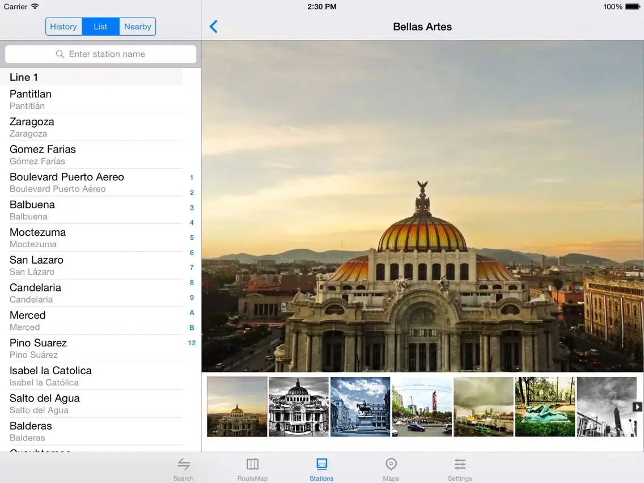Select the Pantitlan station row
Viewport: 644px width, 483px height.
(91, 99)
